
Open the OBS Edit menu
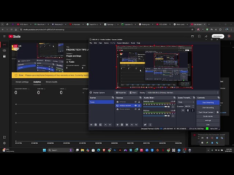point(95,43)
